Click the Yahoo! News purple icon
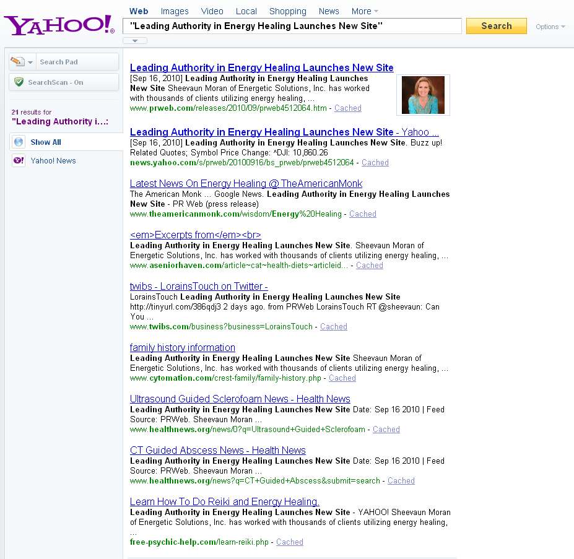The image size is (574, 559). [19, 160]
